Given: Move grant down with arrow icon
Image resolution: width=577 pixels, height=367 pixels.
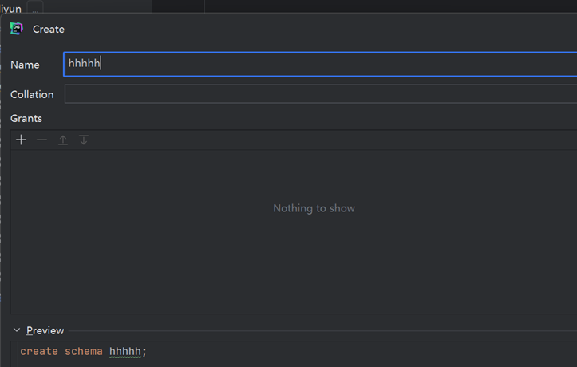Looking at the screenshot, I should pyautogui.click(x=84, y=140).
